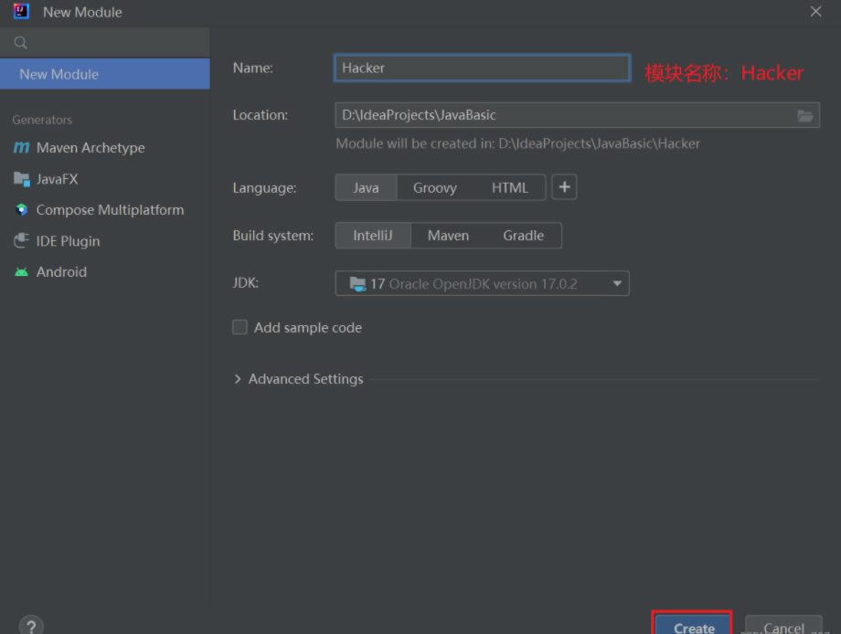
Task: Choose Maven as build system
Action: click(448, 235)
